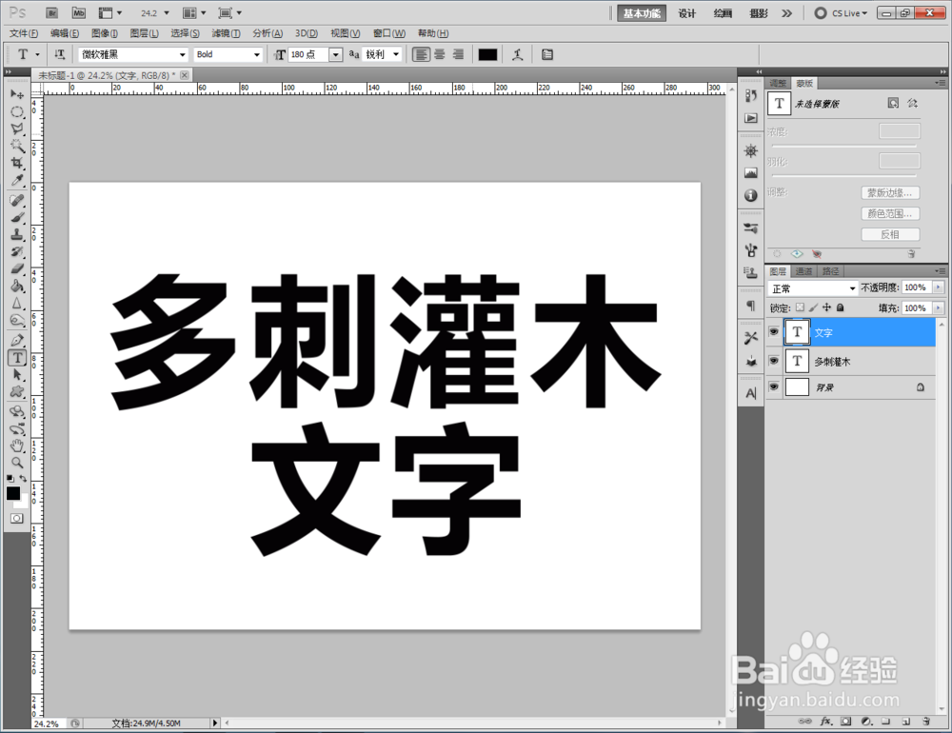Hide the 文字 layer
Image resolution: width=952 pixels, height=733 pixels.
tap(773, 331)
